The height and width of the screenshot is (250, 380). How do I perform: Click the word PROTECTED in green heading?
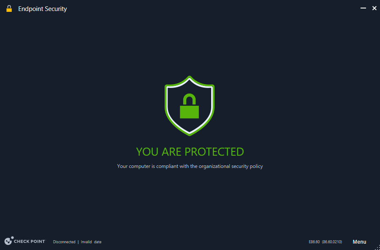(214, 151)
